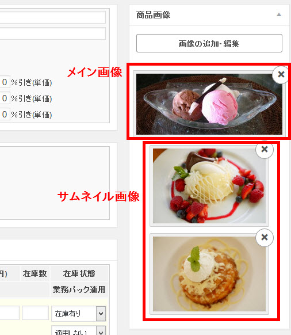291x335 pixels.
Task: Open the 在庫有り stock status dropdown
Action: (x=79, y=314)
